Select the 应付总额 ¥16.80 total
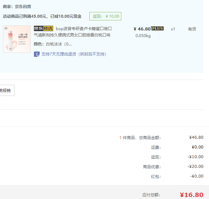This screenshot has height=199, width=209. 192,195
